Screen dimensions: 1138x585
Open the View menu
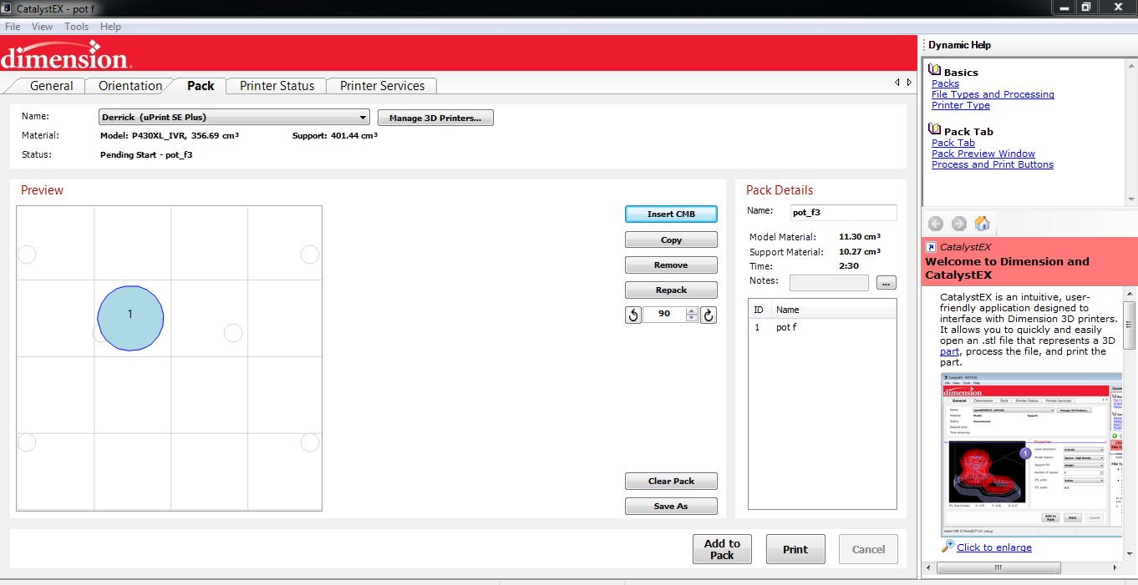[x=42, y=27]
